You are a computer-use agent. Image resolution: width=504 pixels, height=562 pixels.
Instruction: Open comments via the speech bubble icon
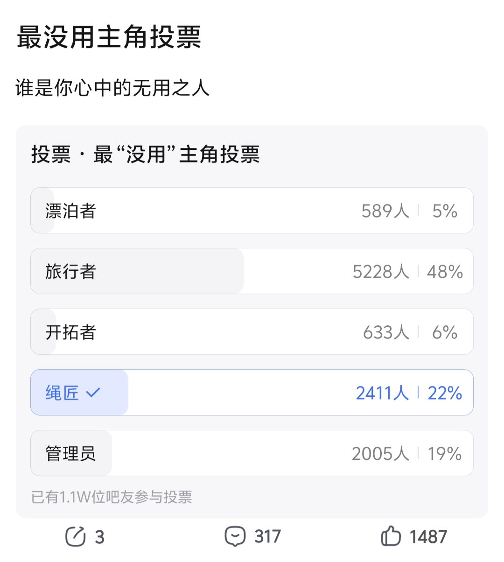(235, 536)
